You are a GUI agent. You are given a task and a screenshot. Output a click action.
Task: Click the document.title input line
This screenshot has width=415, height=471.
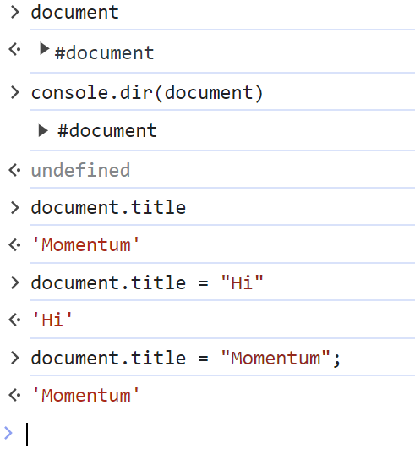click(x=108, y=207)
